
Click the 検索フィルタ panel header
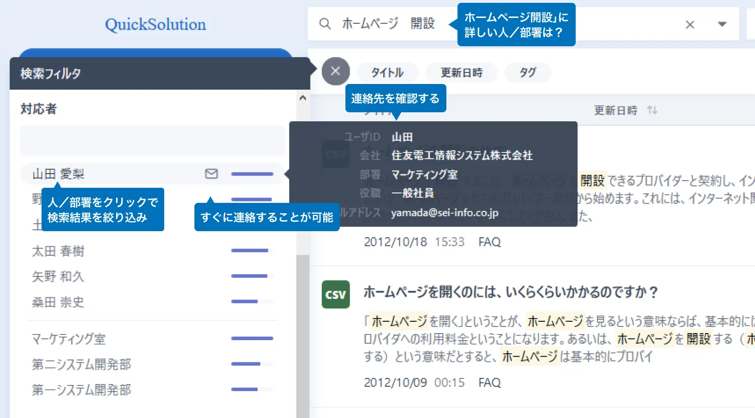coord(160,74)
